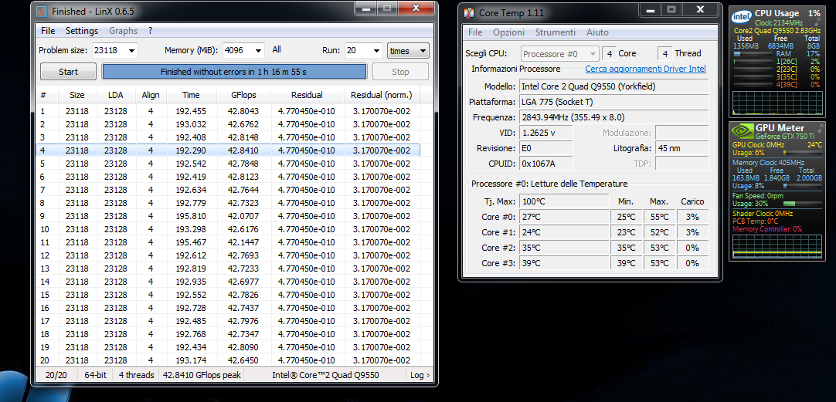The height and width of the screenshot is (402, 836).
Task: Click the Piattaforma field LGA 775
Action: point(613,102)
